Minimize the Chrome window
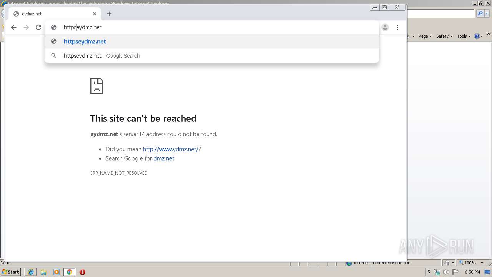The image size is (492, 277). pos(375,7)
